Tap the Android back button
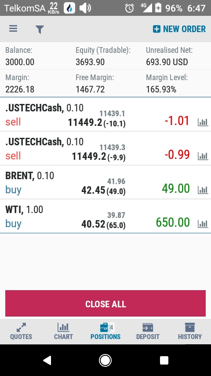This screenshot has height=376, width=211. tap(47, 360)
